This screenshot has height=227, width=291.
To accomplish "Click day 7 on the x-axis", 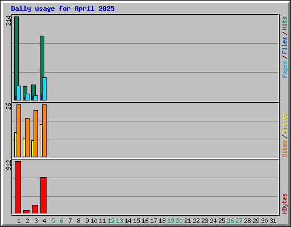I will click(70, 221).
